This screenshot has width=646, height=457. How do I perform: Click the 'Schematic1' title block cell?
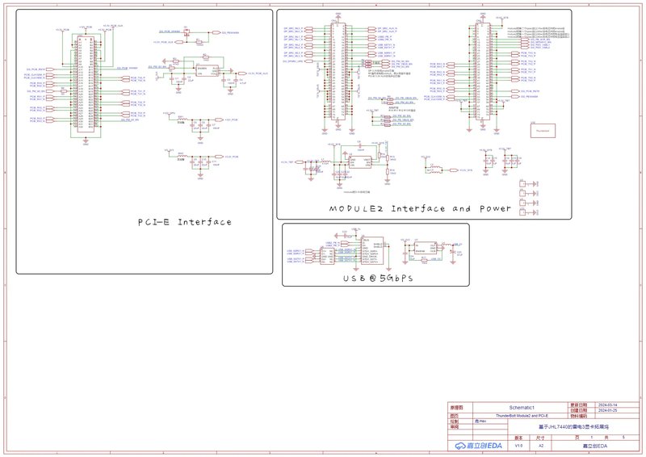coord(521,407)
